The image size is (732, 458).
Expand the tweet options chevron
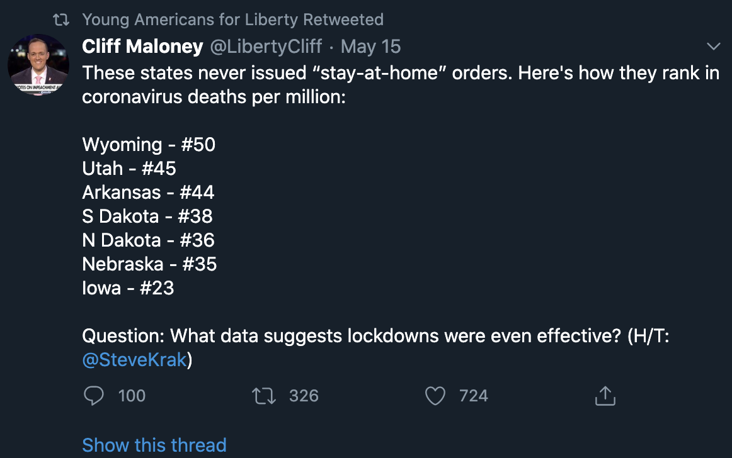coord(713,46)
